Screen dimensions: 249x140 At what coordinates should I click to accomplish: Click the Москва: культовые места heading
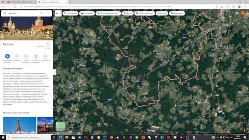16,113
